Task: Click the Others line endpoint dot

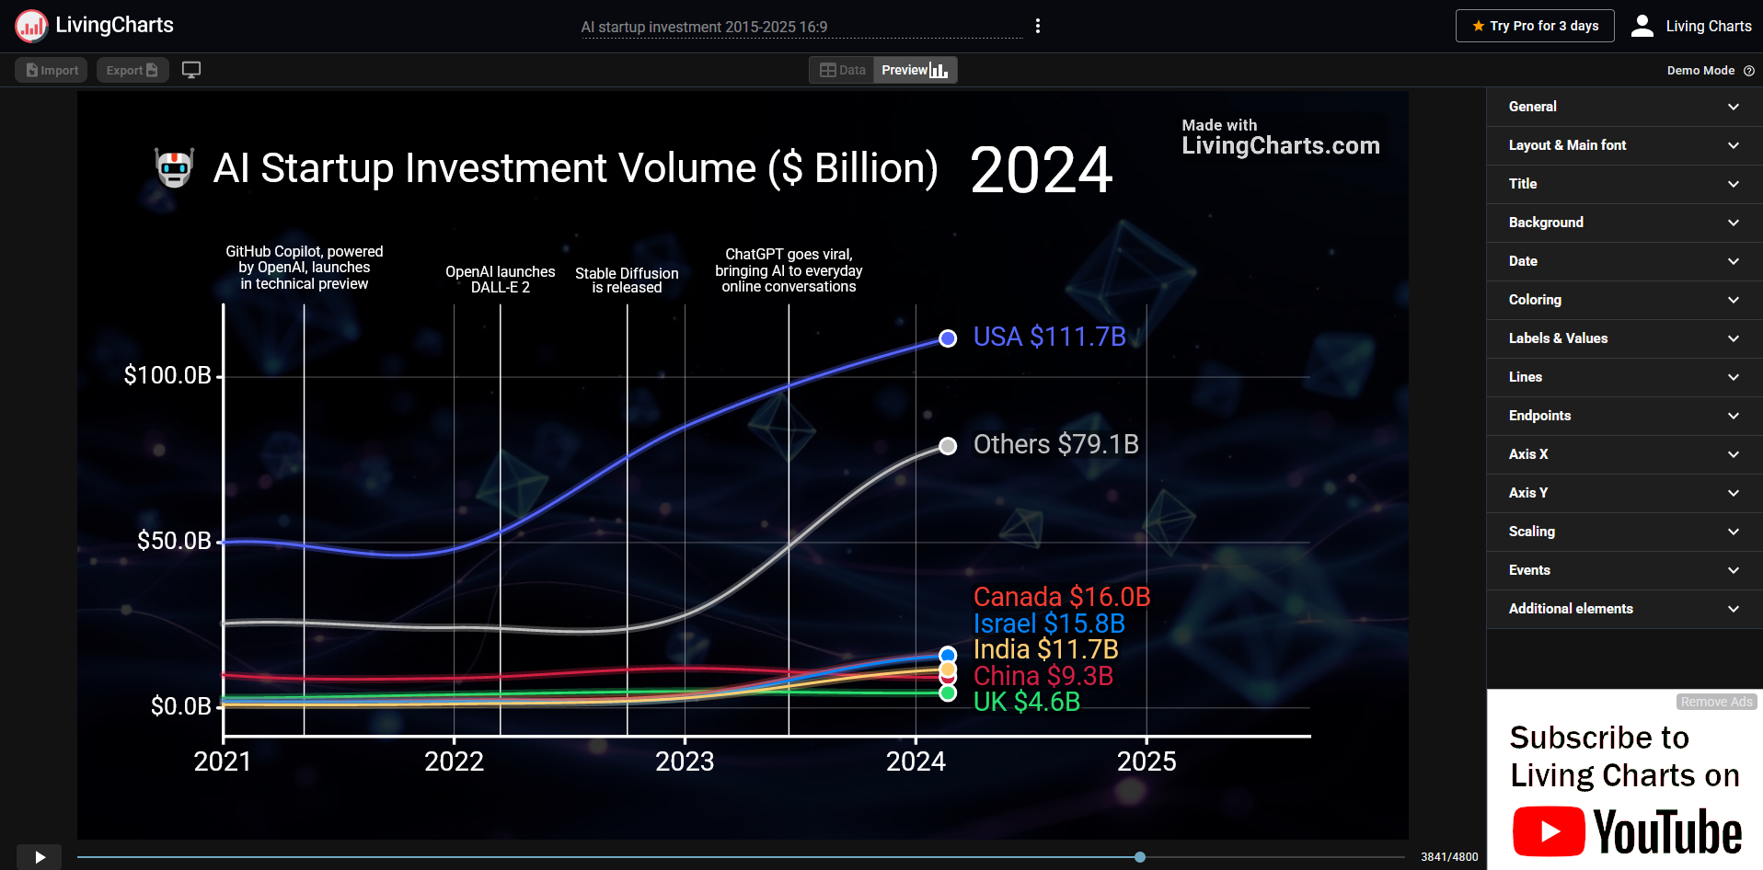Action: coord(948,446)
